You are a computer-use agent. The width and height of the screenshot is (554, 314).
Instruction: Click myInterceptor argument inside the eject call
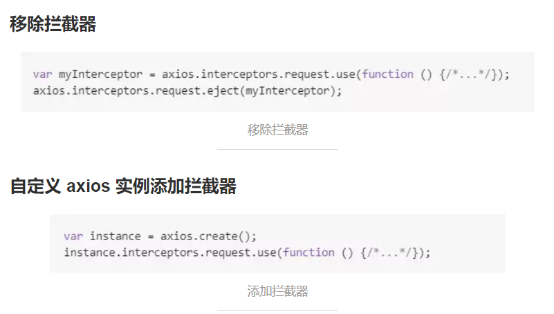pyautogui.click(x=288, y=90)
